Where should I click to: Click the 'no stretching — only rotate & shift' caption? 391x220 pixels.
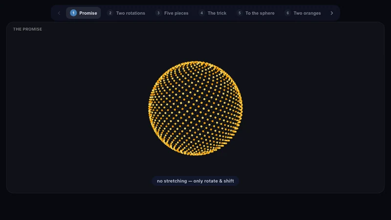click(195, 181)
